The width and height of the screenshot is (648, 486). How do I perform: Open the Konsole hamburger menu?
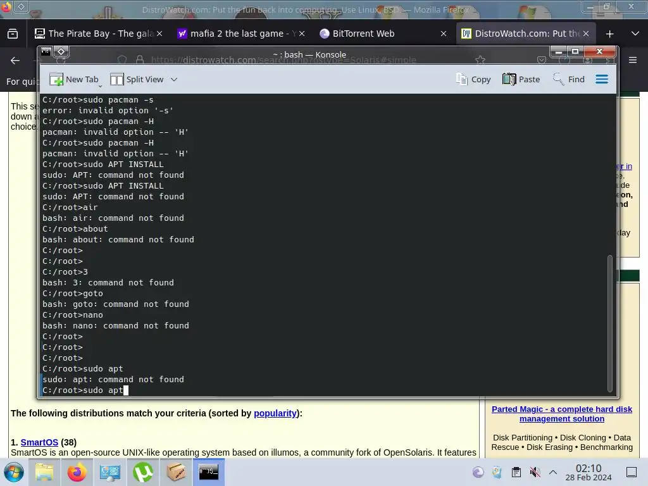coord(602,79)
